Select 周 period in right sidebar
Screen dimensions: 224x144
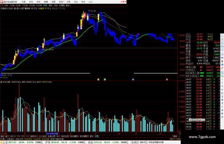coord(222,100)
